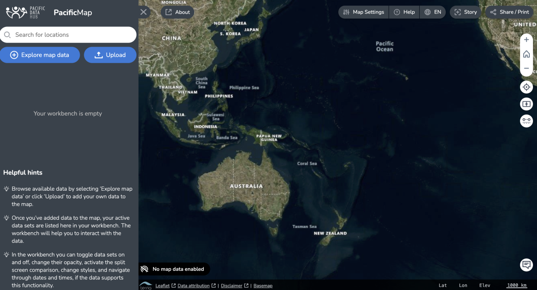Click the NORTH KOREA map label

[x=230, y=23]
